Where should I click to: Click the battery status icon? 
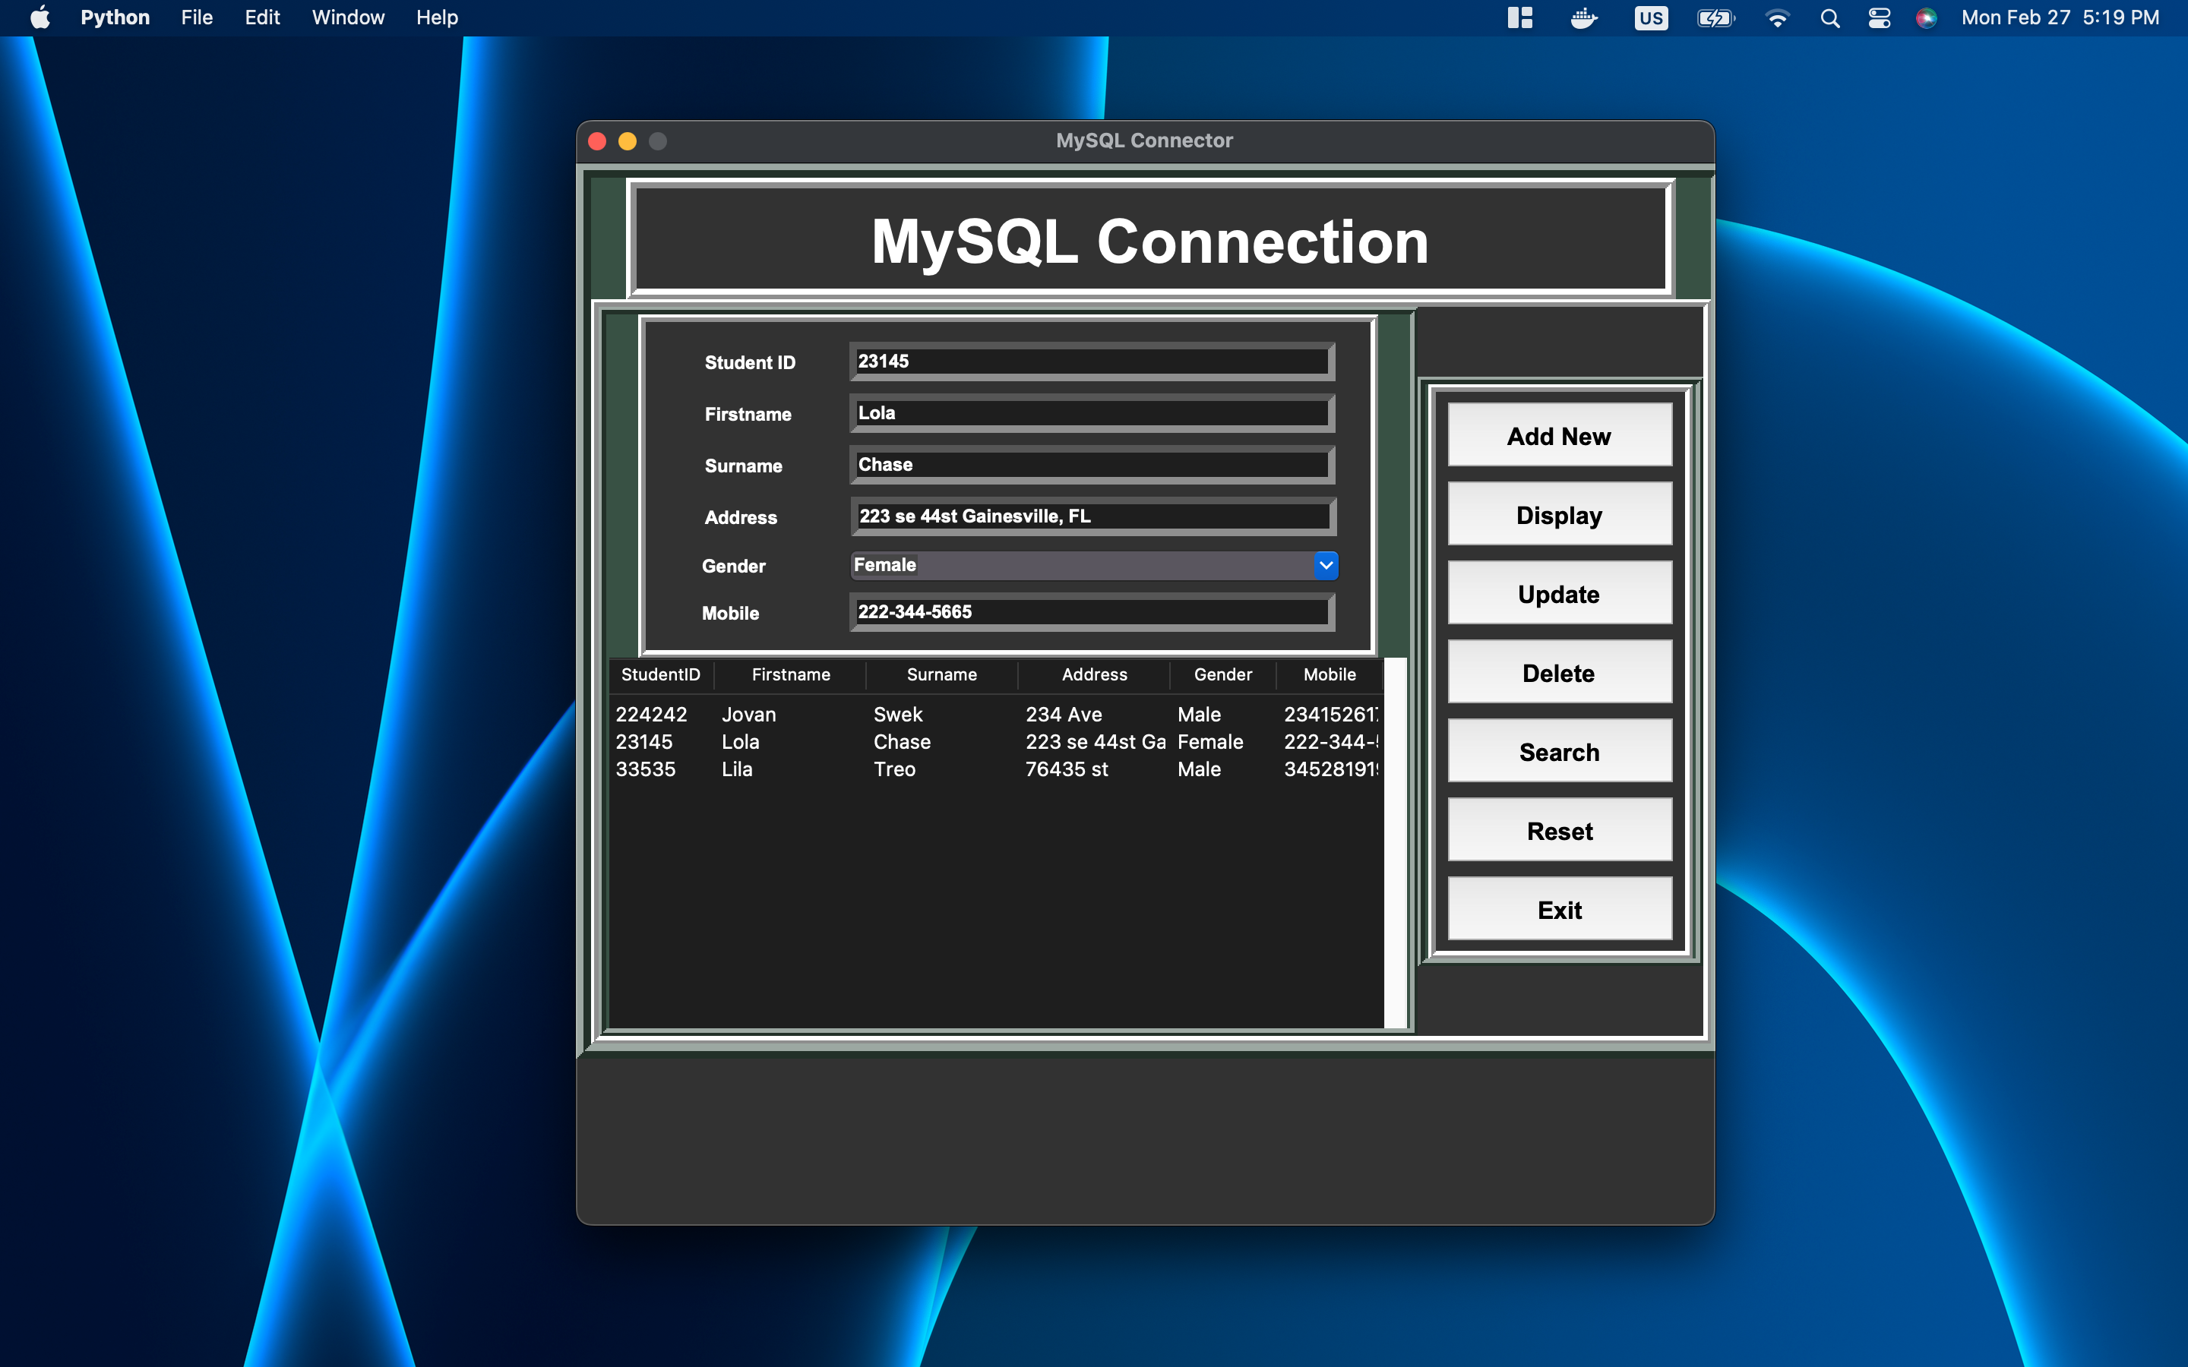point(1716,17)
